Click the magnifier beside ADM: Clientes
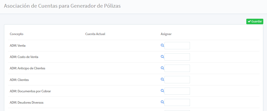 162,79
